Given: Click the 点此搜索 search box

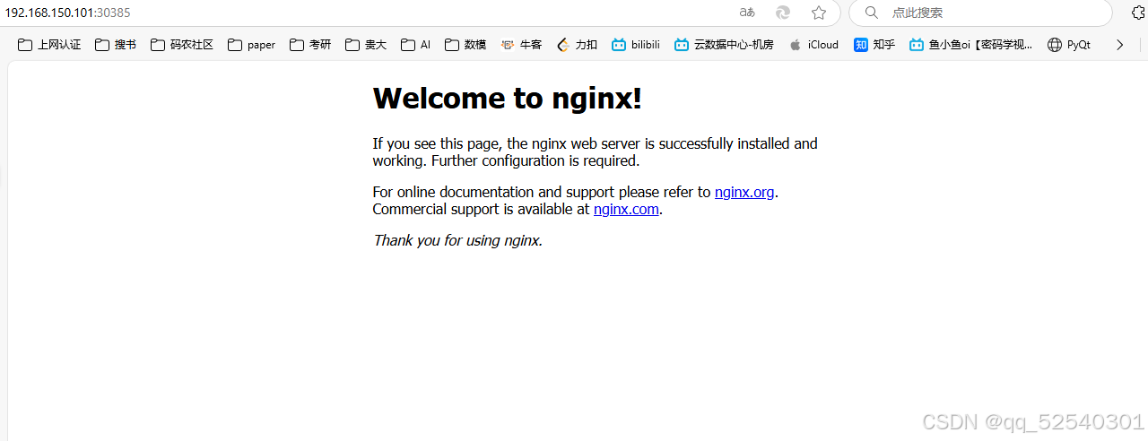Looking at the screenshot, I should (x=980, y=13).
